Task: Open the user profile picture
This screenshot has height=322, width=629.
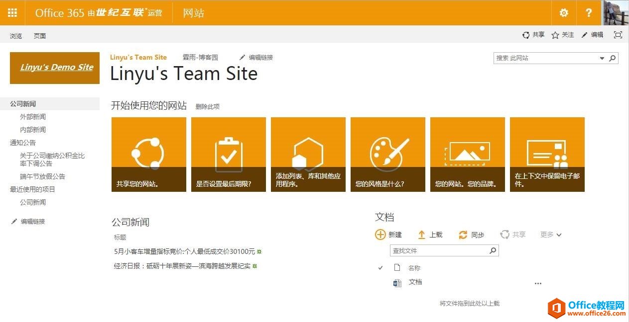Action: (616, 13)
